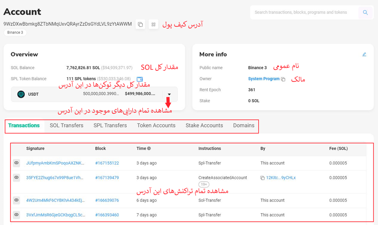Screen dimensions: 378x225
Task: Click the Sol-Transfer instruction text
Action: point(209,201)
